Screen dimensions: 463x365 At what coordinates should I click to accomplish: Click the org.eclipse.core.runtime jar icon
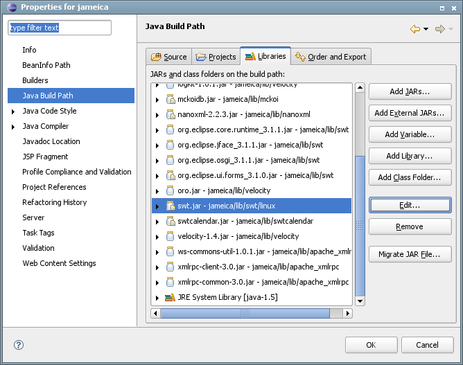point(170,130)
